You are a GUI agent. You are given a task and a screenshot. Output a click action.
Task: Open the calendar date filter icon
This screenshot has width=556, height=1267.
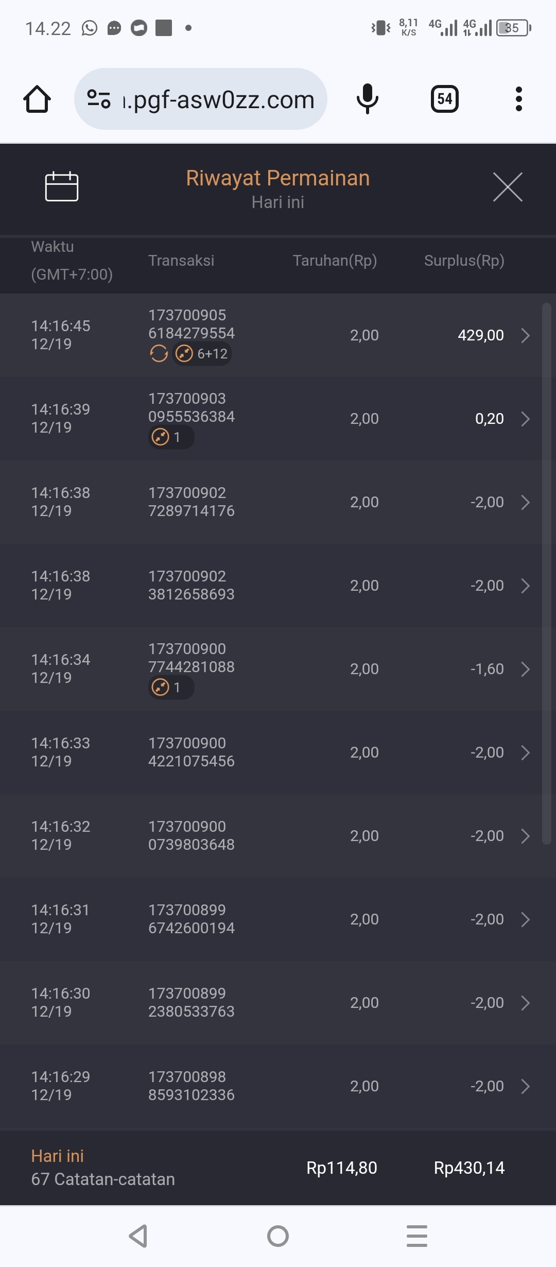click(62, 186)
